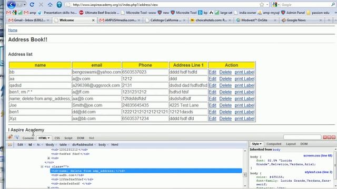Open the Firebug Script tab

(x=68, y=138)
